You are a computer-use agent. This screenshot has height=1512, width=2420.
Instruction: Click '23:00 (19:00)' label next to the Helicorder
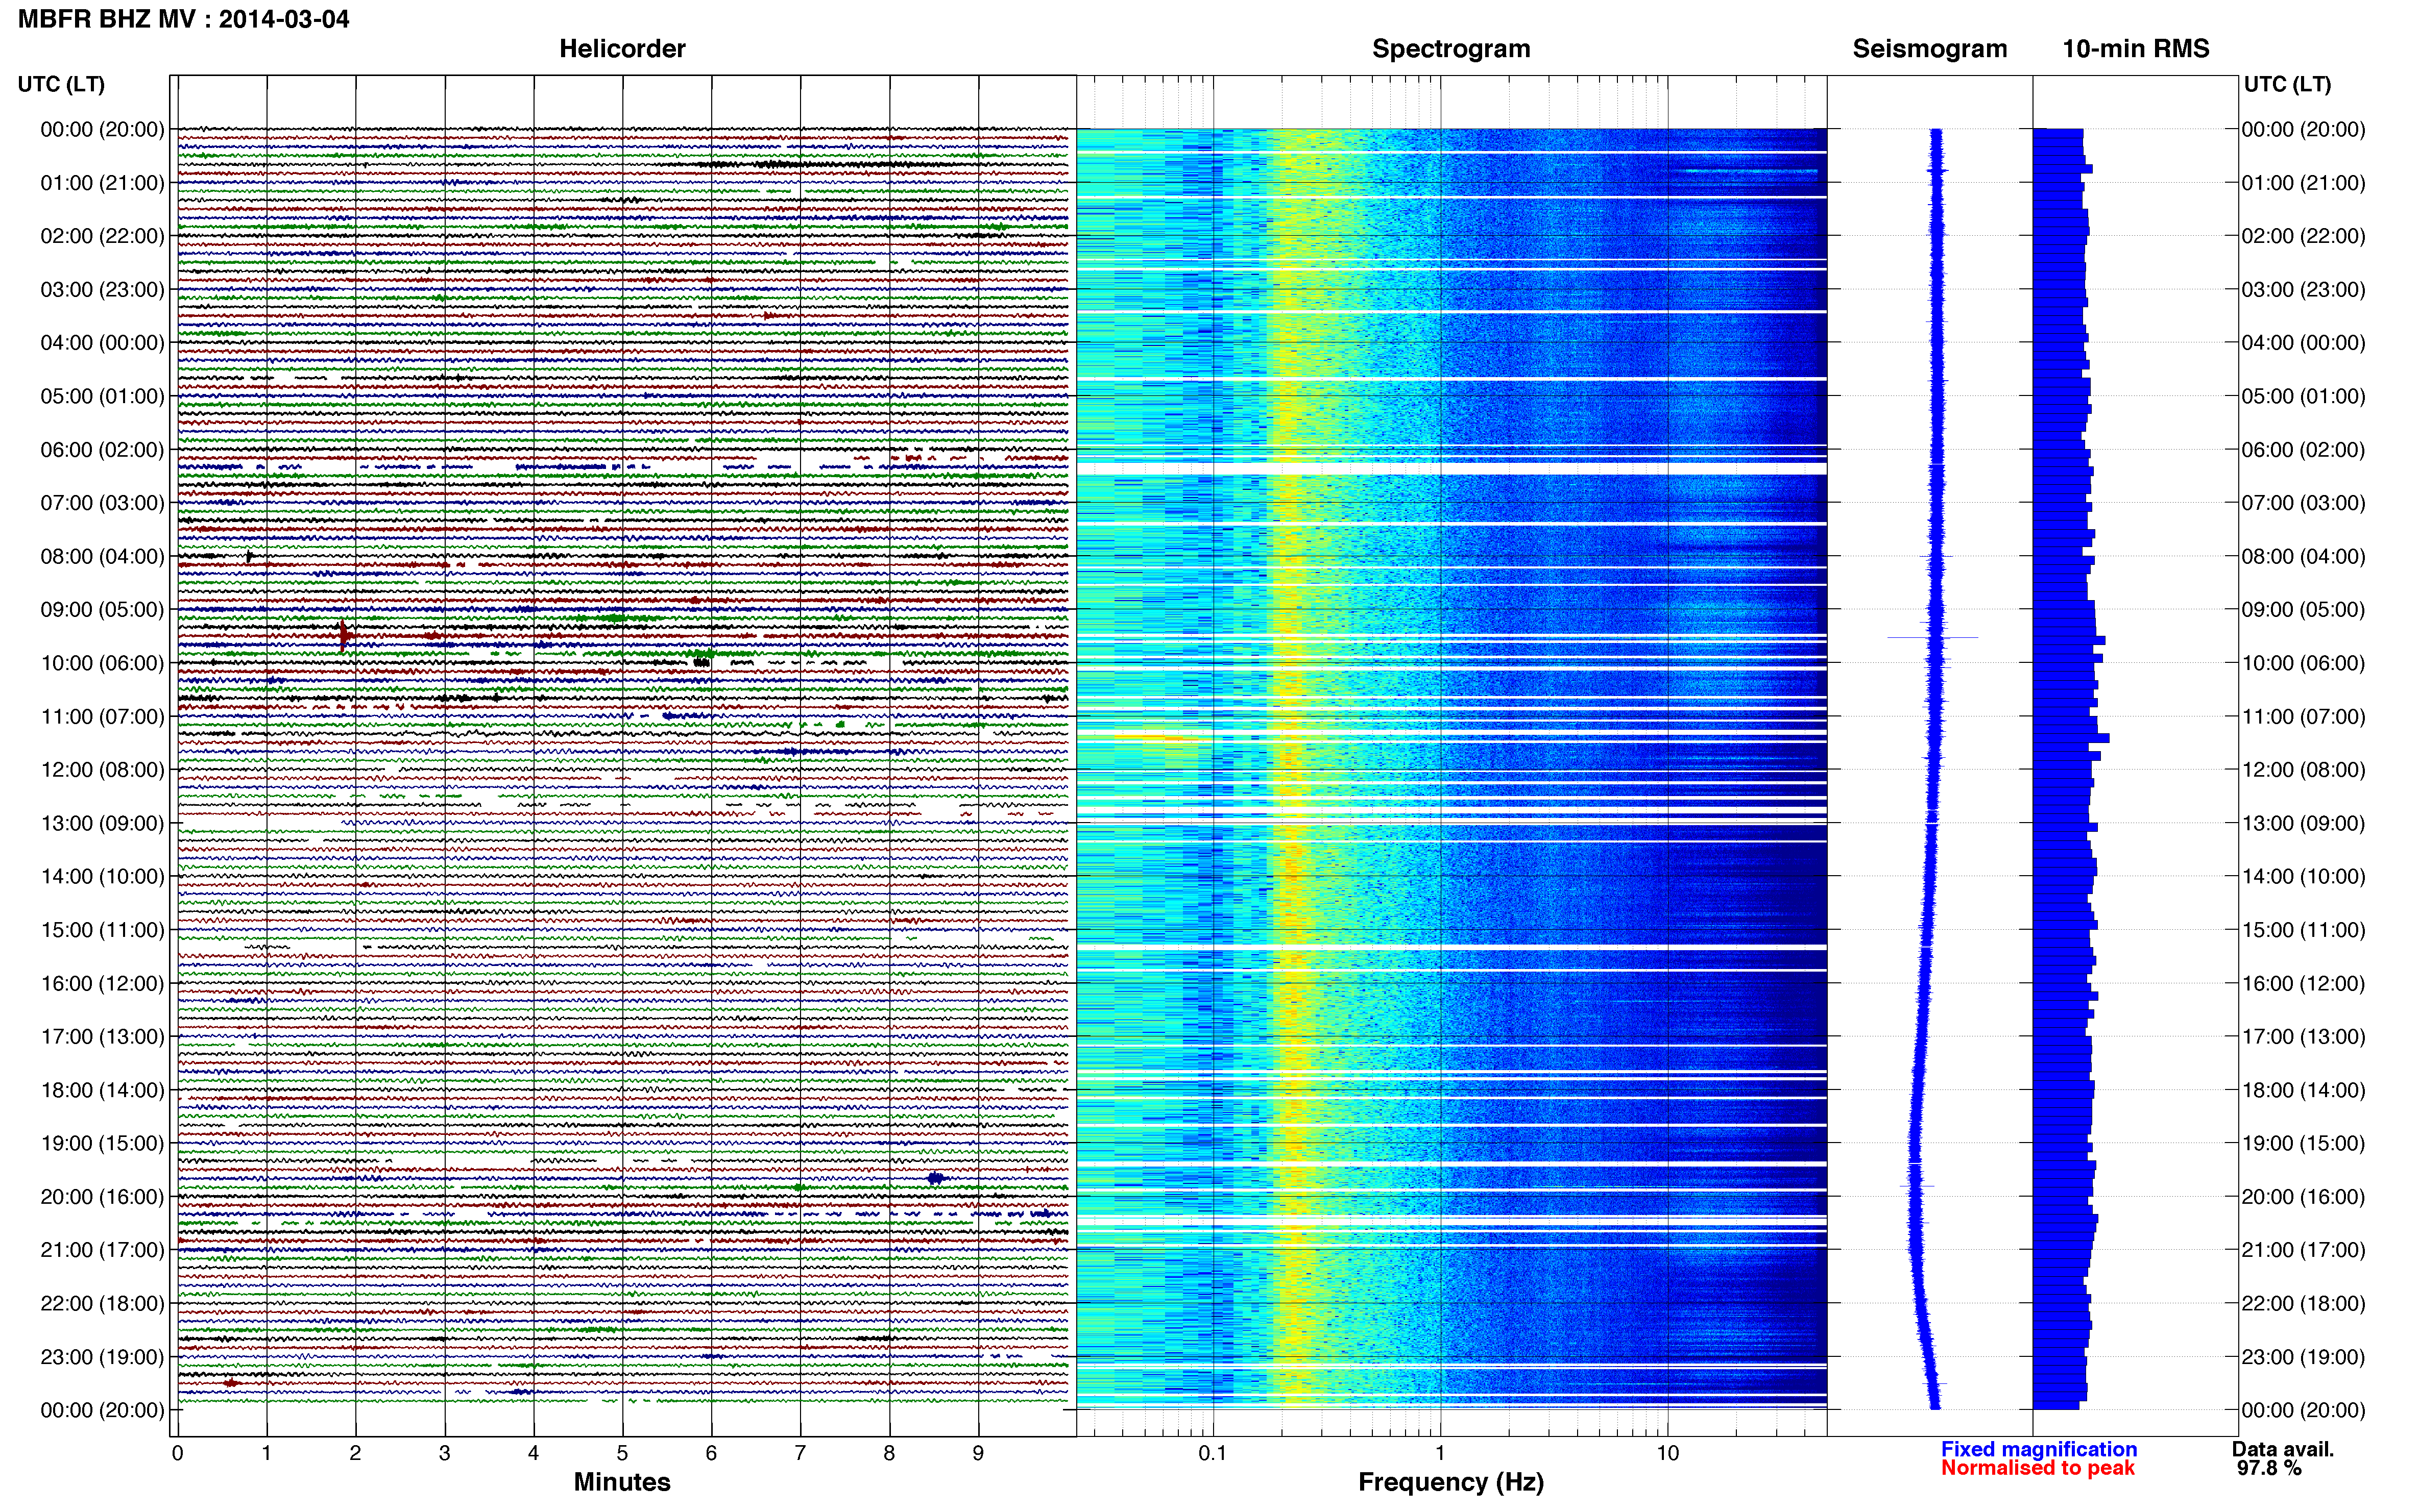[x=102, y=1357]
